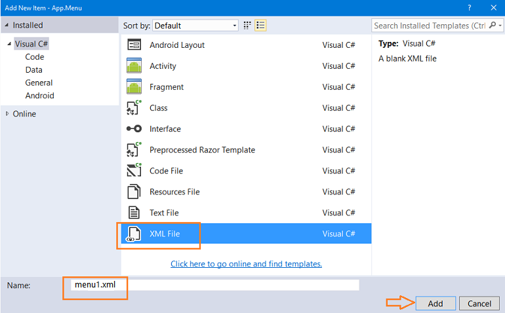Screen dimensions: 505x313
Task: Open the Android category in tree
Action: pos(39,96)
